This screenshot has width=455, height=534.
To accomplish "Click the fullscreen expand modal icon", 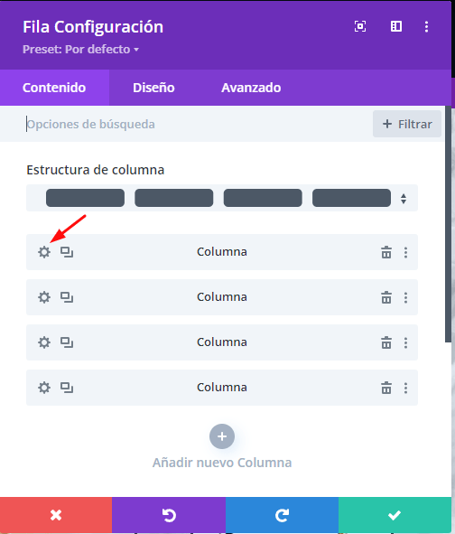I will 360,26.
